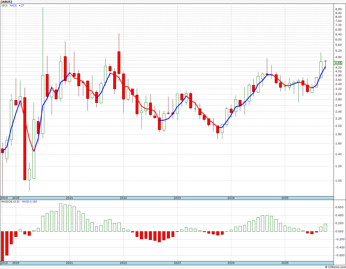
Task: Click 2024 on the MACD panel time axis
Action: coord(231,263)
